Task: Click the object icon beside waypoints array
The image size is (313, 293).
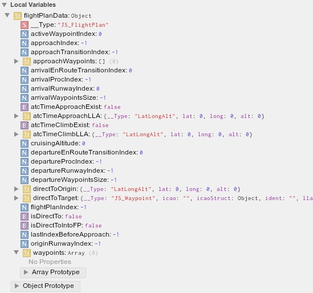Action: (x=27, y=253)
